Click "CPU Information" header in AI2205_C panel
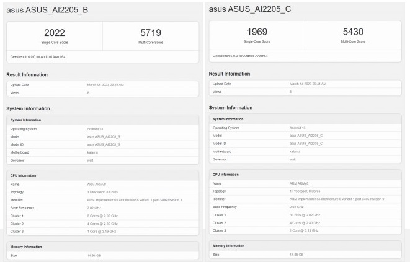Screen dimensions: 410x262 click(226, 175)
